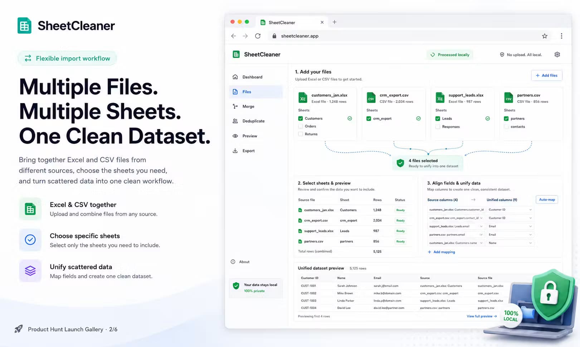The image size is (580, 347).
Task: Click the customers_jan.xlsx Excel file icon
Action: coord(303,98)
